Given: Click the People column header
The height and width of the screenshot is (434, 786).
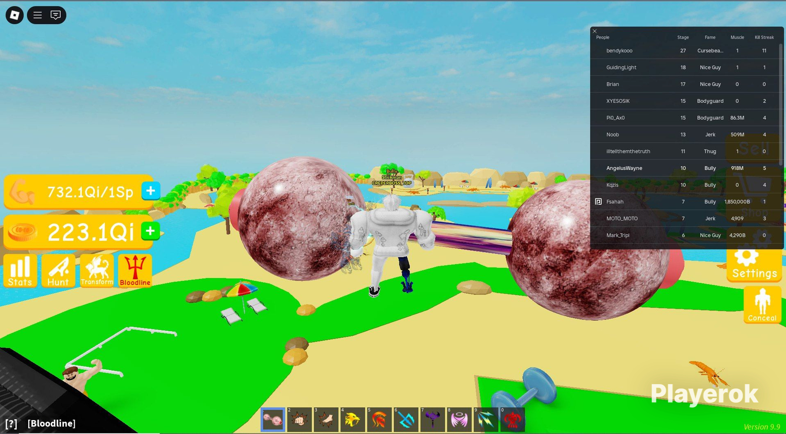Looking at the screenshot, I should pyautogui.click(x=603, y=37).
